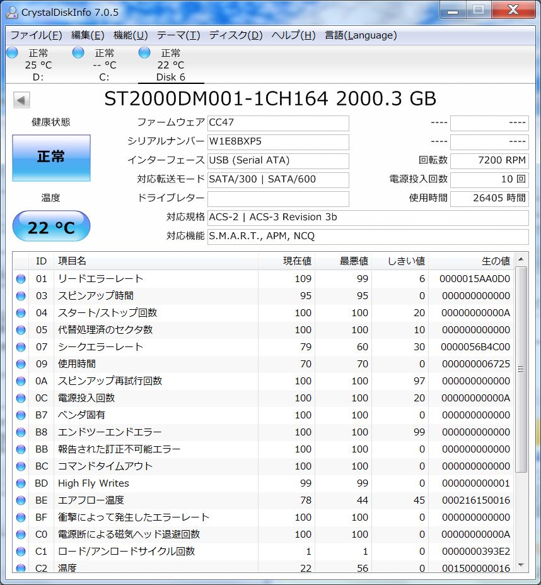541x585 pixels.
Task: Click the back arrow navigation button
Action: pyautogui.click(x=20, y=98)
